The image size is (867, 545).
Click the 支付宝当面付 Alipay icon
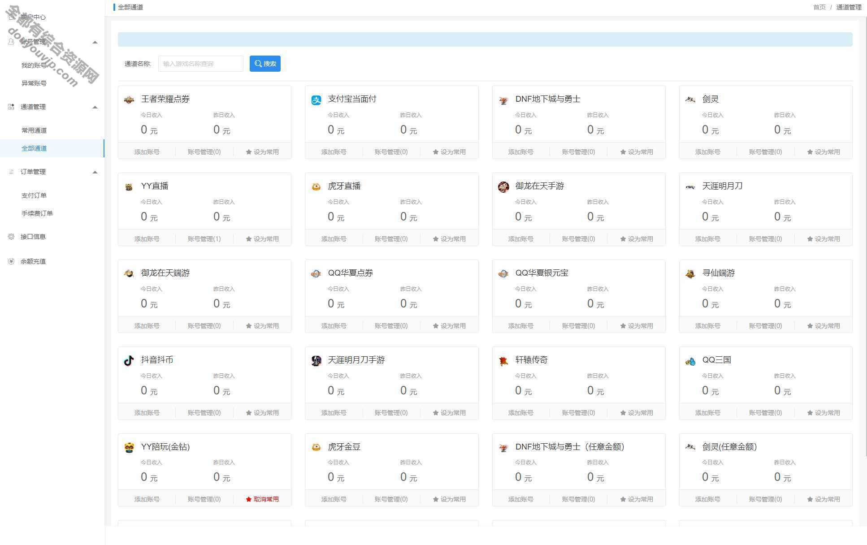[316, 100]
